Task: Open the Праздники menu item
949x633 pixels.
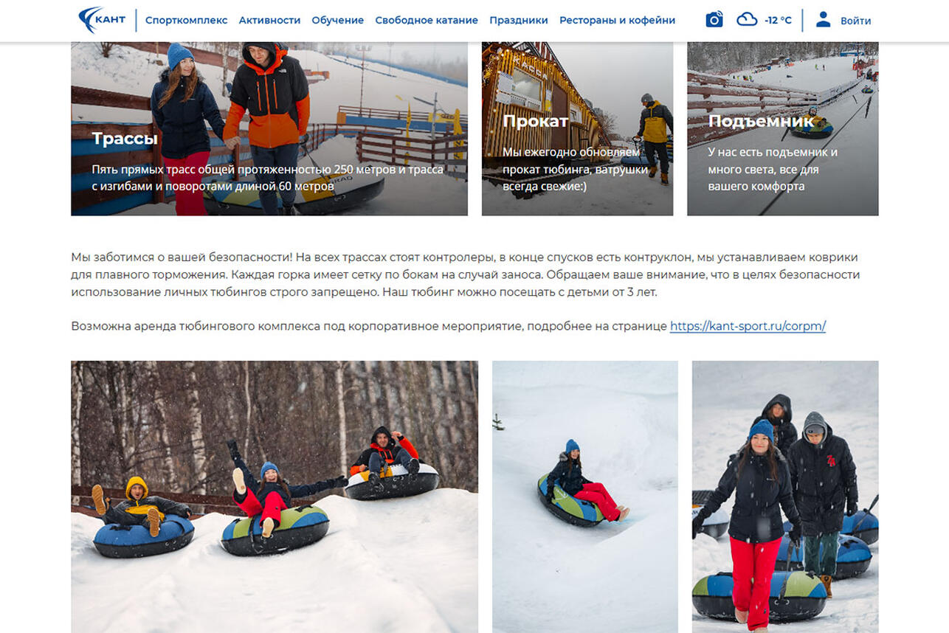Action: click(518, 21)
